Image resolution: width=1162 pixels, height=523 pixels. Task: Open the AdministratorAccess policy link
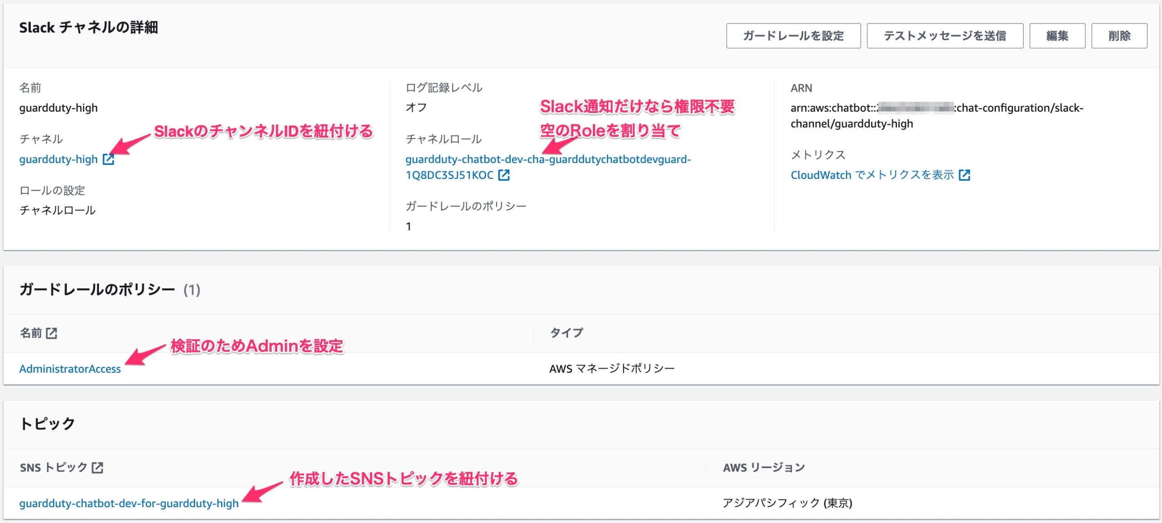pyautogui.click(x=70, y=369)
